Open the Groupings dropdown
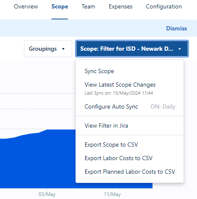197x199 pixels. [48, 49]
